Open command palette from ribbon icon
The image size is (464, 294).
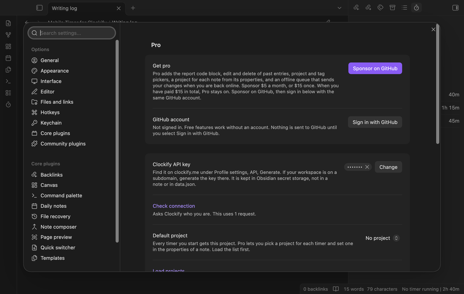tap(8, 81)
